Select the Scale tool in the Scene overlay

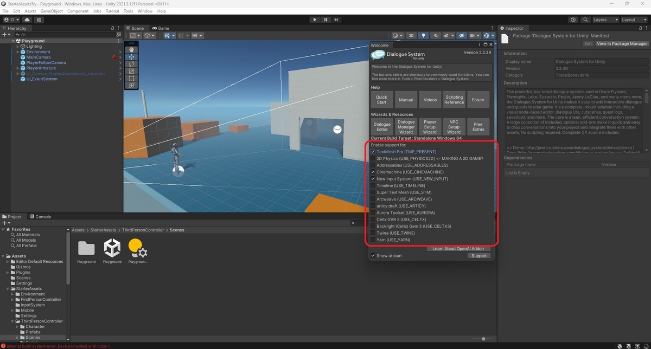click(131, 71)
